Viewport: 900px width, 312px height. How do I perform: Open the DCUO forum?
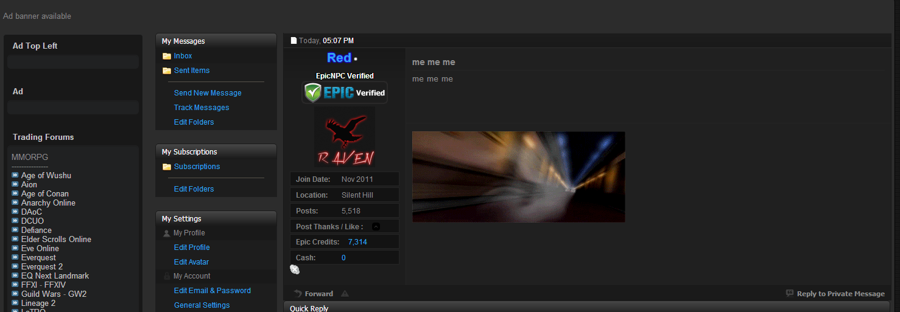(x=32, y=221)
